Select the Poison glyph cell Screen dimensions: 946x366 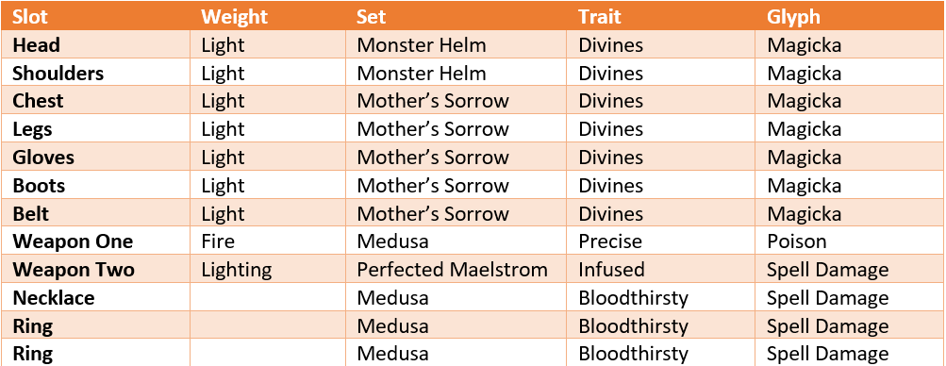tap(796, 241)
